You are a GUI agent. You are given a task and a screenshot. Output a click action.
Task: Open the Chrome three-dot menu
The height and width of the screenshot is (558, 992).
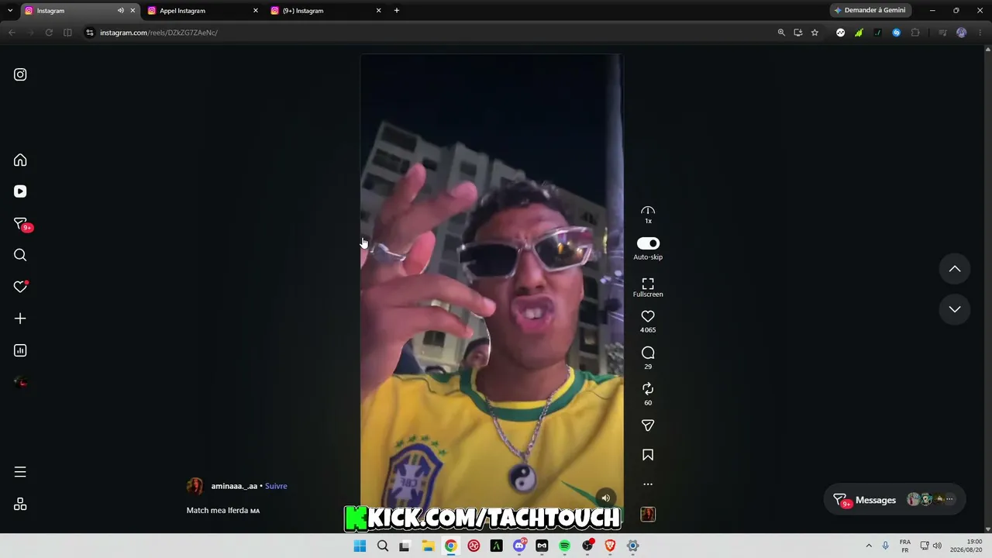pos(980,33)
